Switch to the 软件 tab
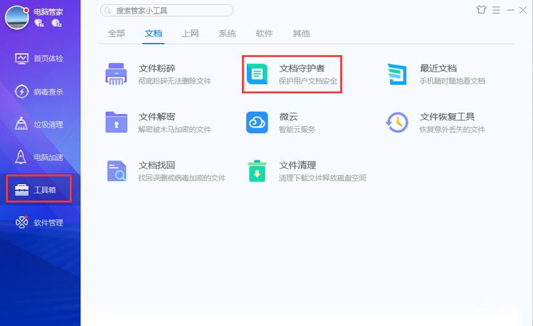Viewport: 533px width, 326px height. coord(265,33)
